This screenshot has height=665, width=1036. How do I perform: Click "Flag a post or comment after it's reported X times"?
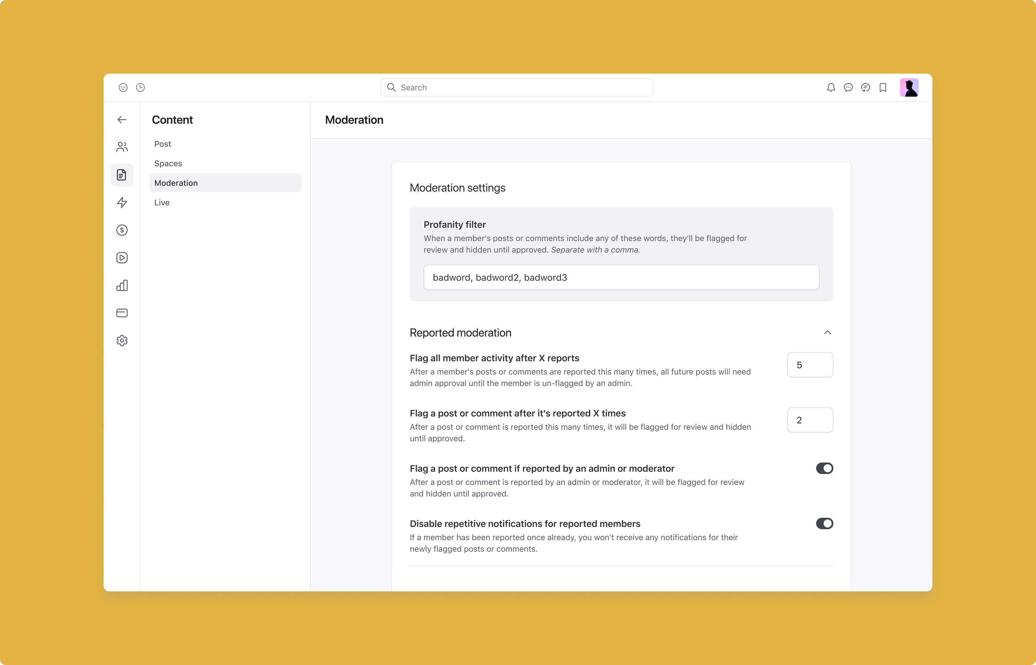point(517,413)
